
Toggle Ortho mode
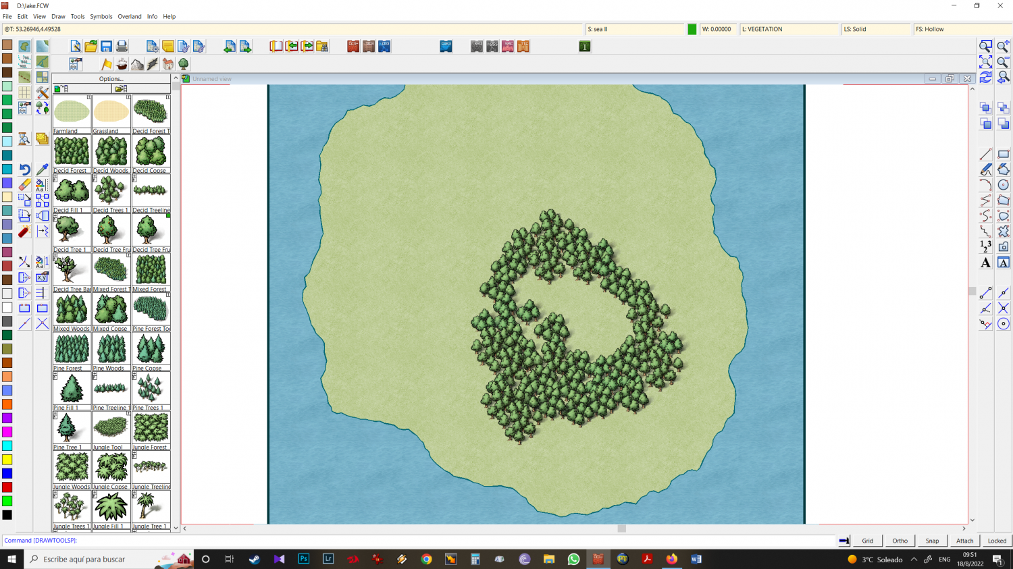click(x=900, y=541)
